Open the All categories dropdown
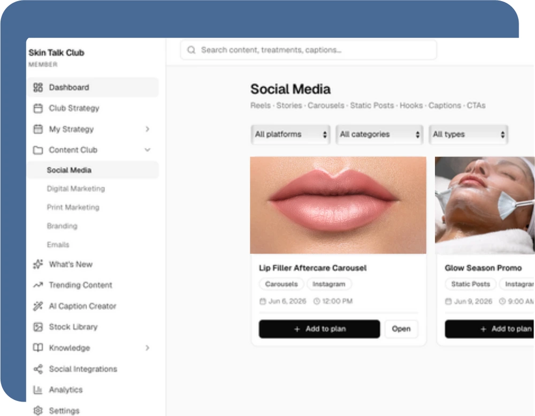The height and width of the screenshot is (416, 535). pos(379,134)
